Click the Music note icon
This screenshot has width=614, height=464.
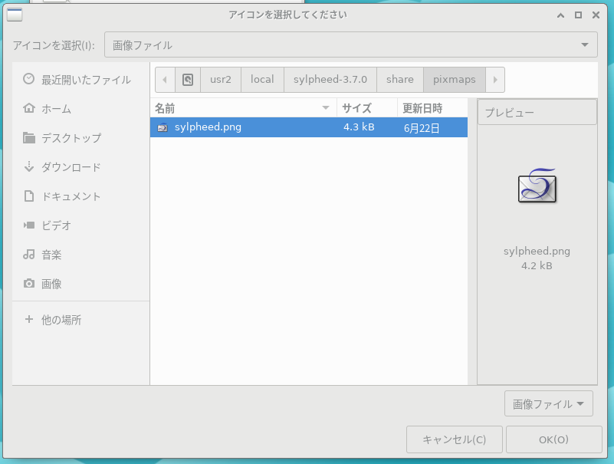tap(29, 255)
